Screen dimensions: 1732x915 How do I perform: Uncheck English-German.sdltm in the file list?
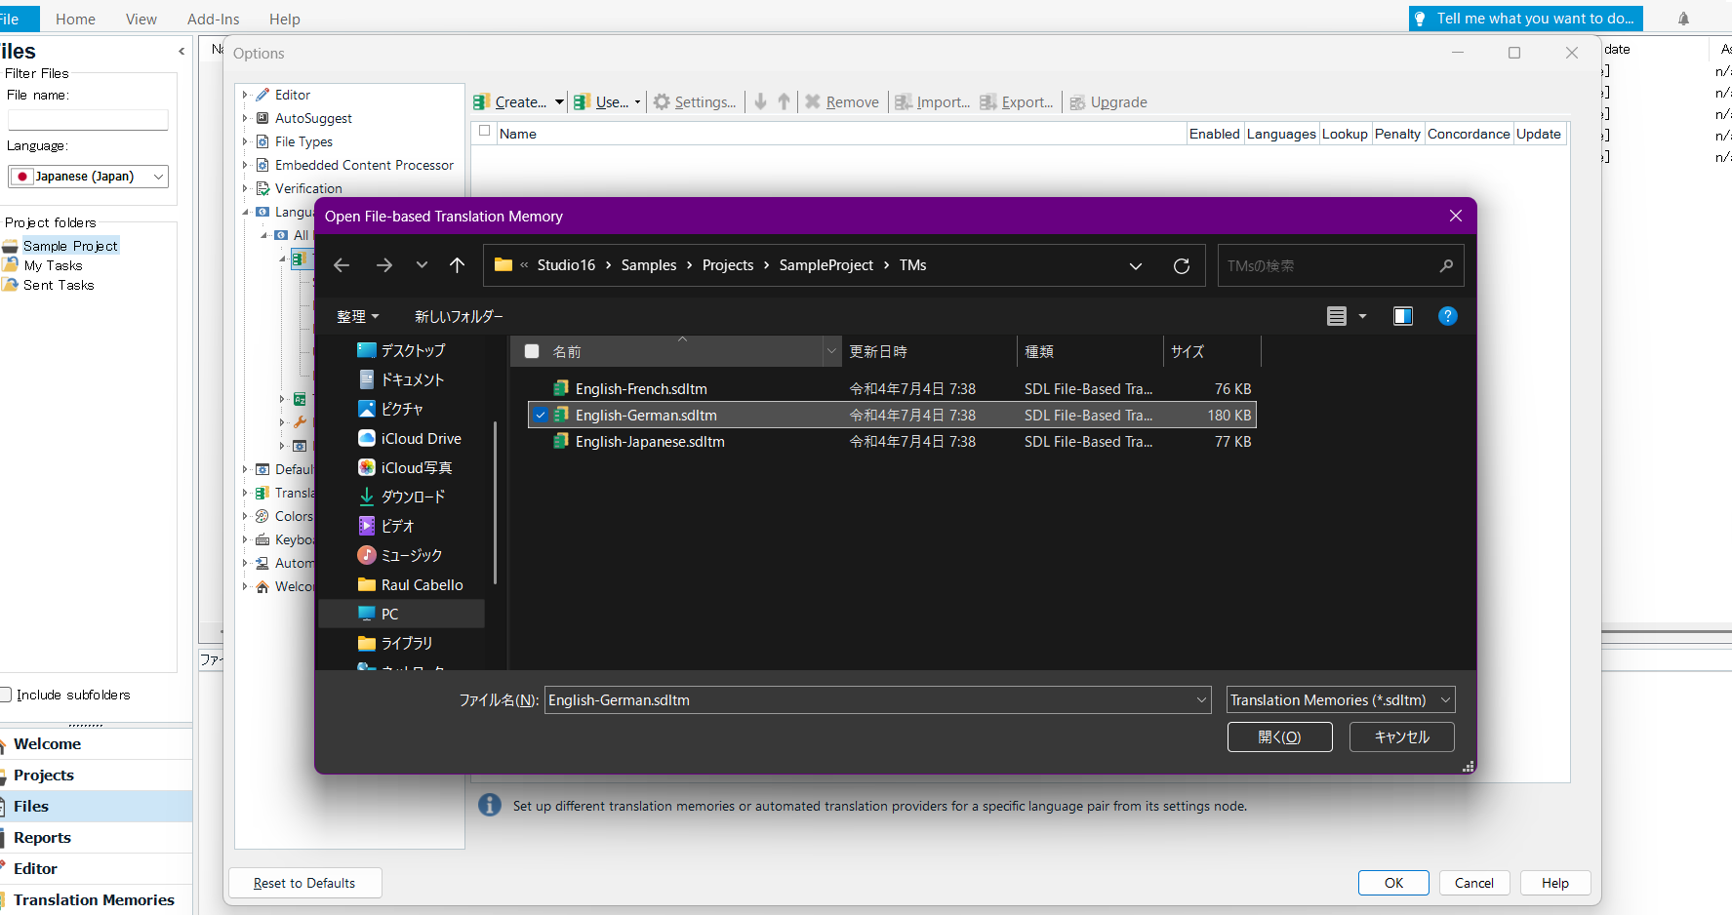point(541,415)
